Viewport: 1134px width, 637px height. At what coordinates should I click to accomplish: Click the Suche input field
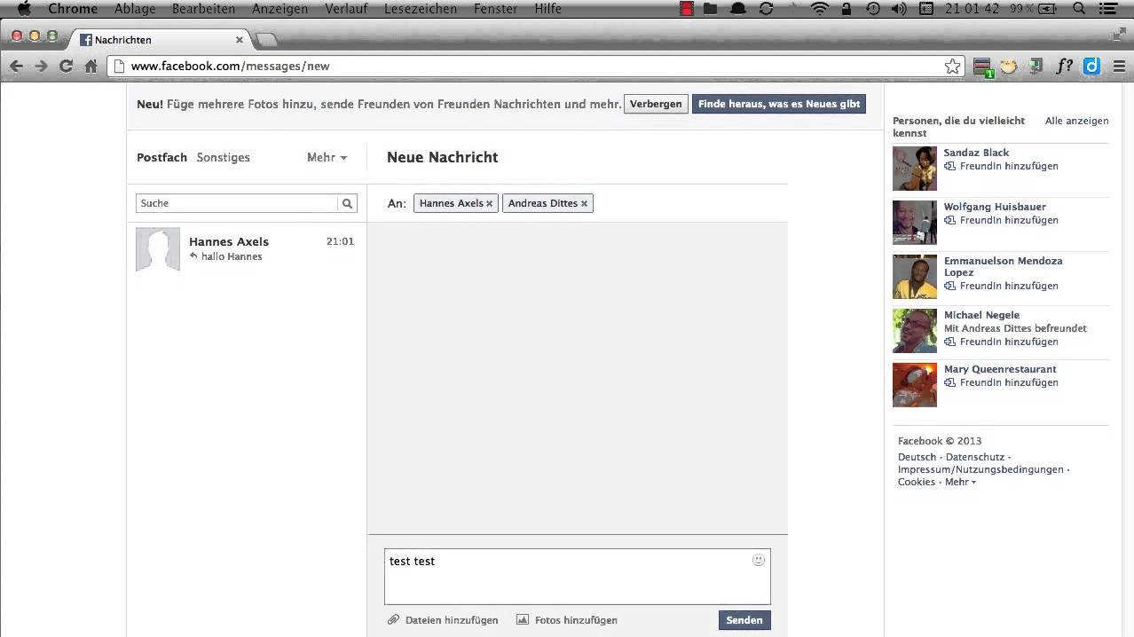(236, 203)
